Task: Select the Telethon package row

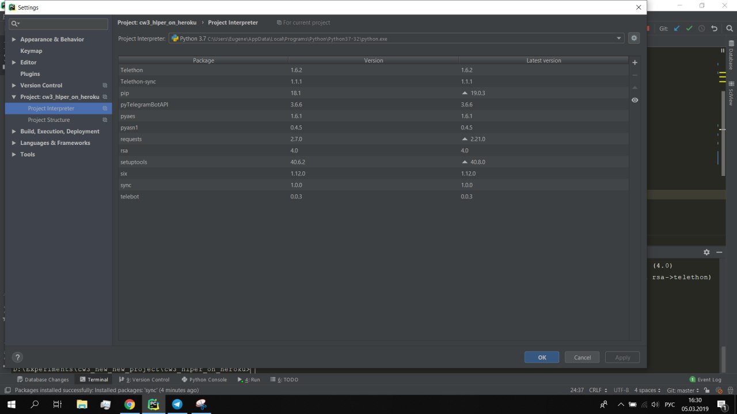Action: coord(373,70)
